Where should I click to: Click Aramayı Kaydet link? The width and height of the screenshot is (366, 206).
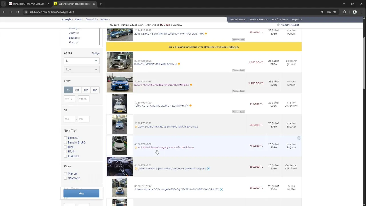tap(289, 25)
